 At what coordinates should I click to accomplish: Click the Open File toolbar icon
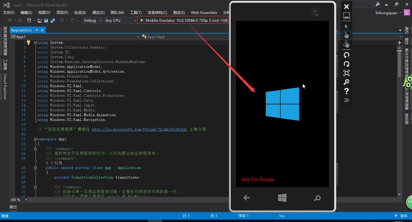coord(40,20)
